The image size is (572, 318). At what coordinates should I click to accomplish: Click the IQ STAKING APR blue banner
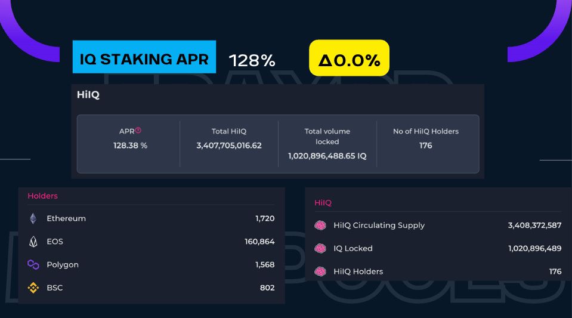click(x=144, y=57)
